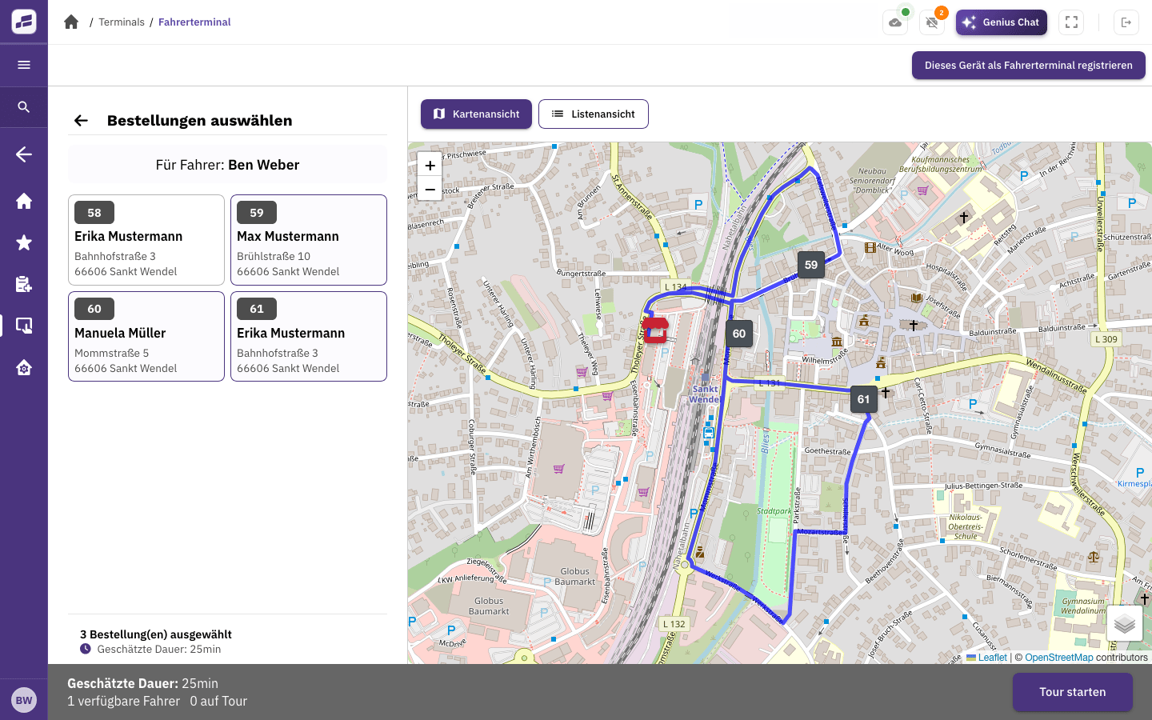The height and width of the screenshot is (720, 1152).
Task: Click the '3 Bestellung(en) ausgewählt' summary text
Action: click(x=156, y=634)
